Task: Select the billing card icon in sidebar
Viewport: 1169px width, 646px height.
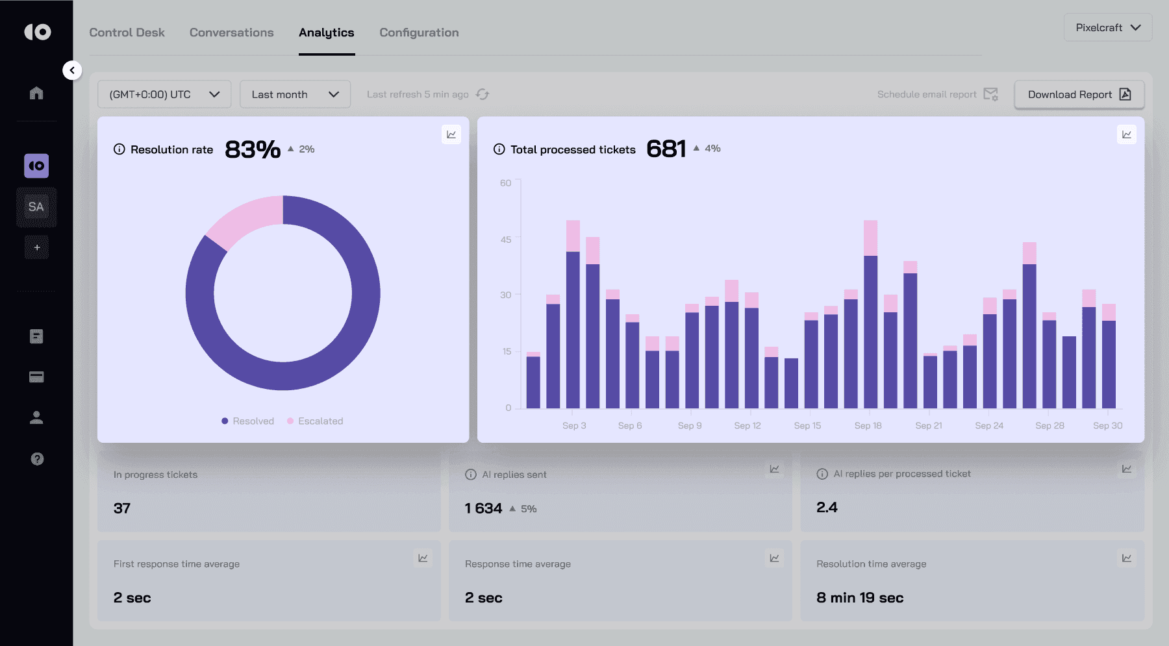Action: (x=36, y=377)
